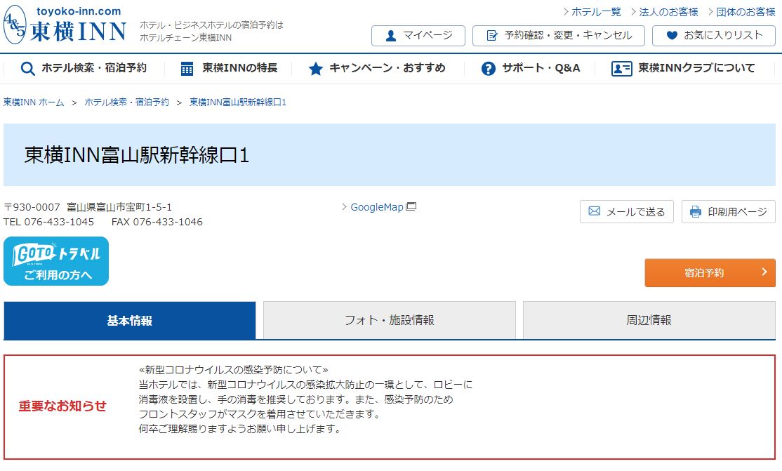The image size is (782, 471).
Task: Open the GoTo トラベル banner
Action: [x=56, y=261]
